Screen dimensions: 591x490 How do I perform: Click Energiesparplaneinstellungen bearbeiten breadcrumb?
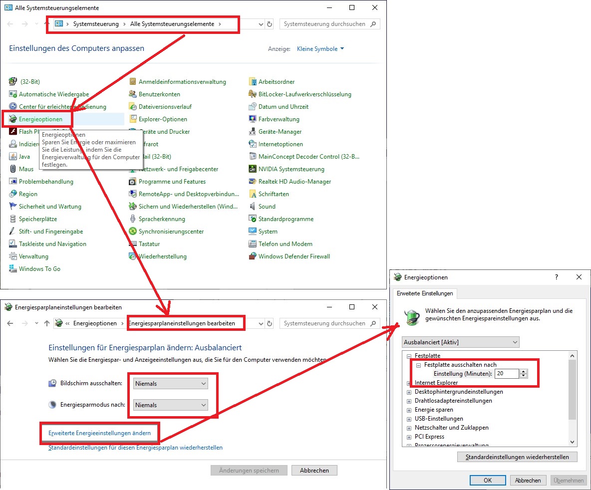pyautogui.click(x=182, y=323)
